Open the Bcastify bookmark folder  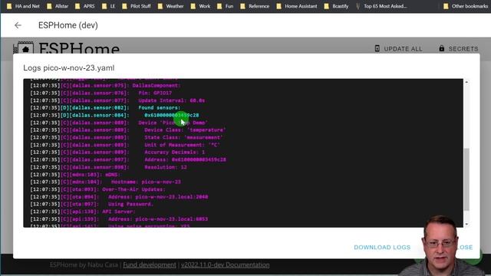click(336, 6)
